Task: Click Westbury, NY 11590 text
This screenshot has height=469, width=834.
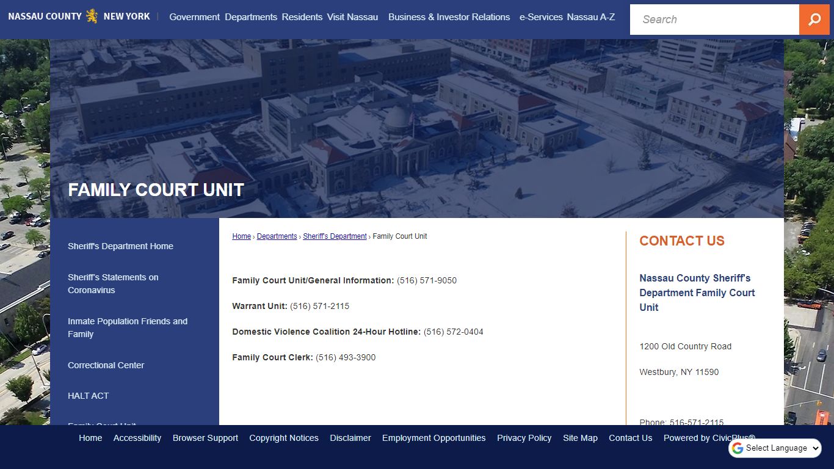Action: [x=679, y=372]
